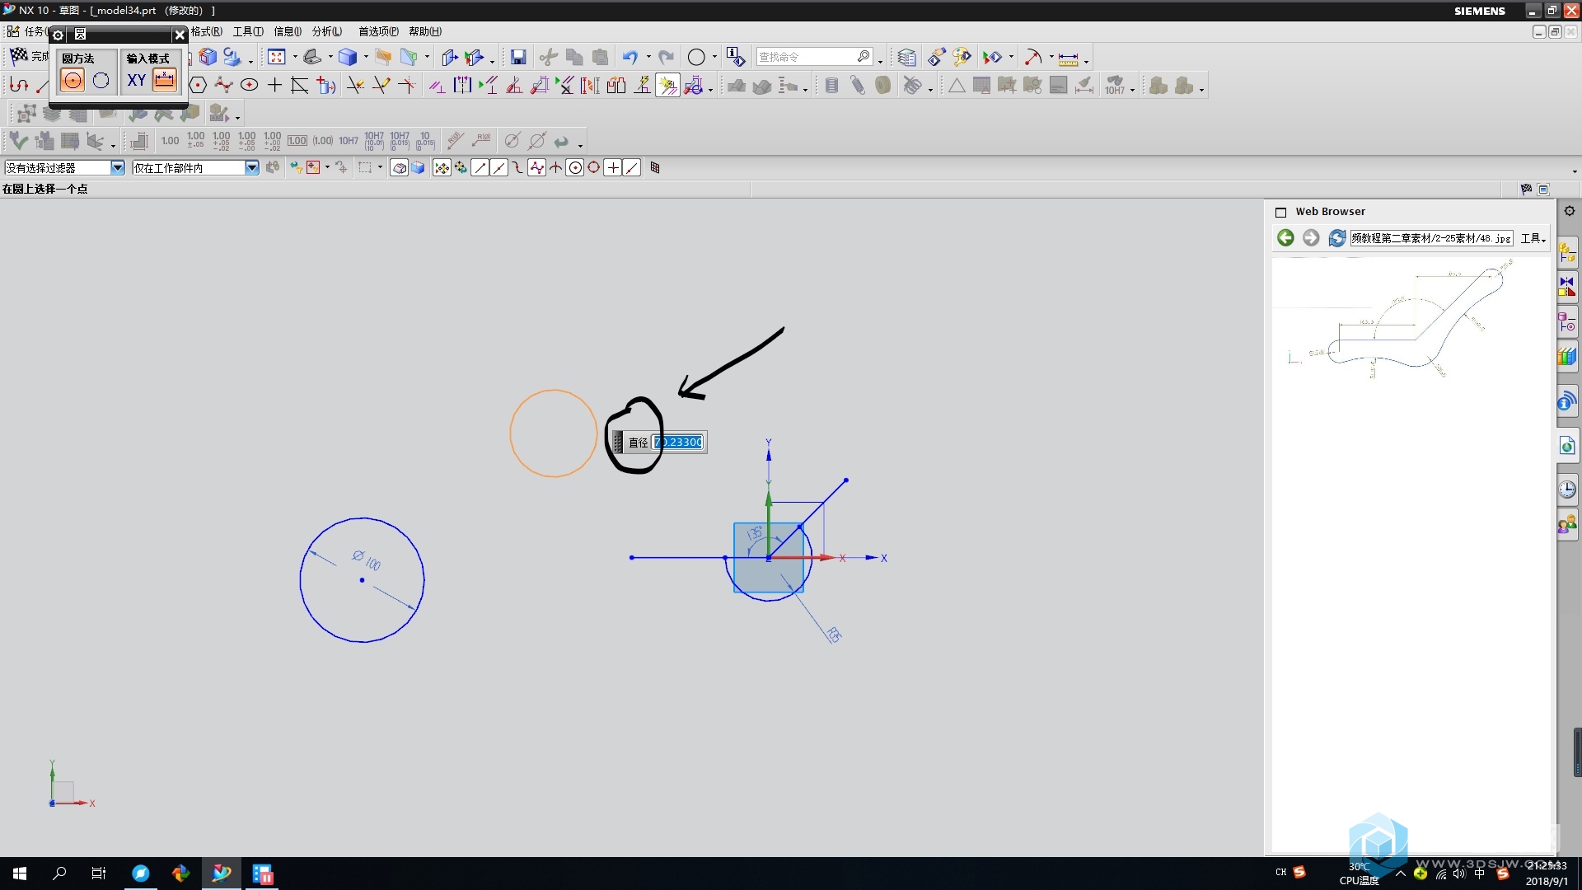1582x890 pixels.
Task: Switch to XY coordinate input mode
Action: 136,81
